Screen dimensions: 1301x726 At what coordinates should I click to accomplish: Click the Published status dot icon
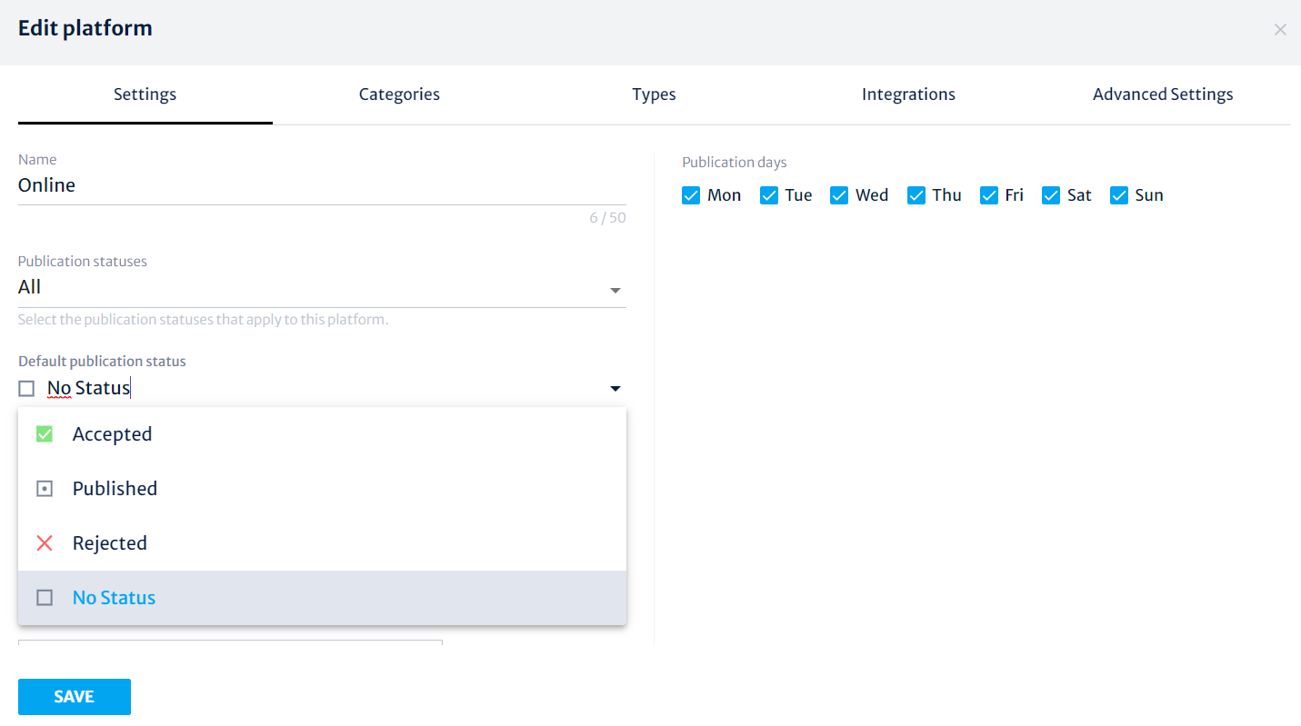44,489
